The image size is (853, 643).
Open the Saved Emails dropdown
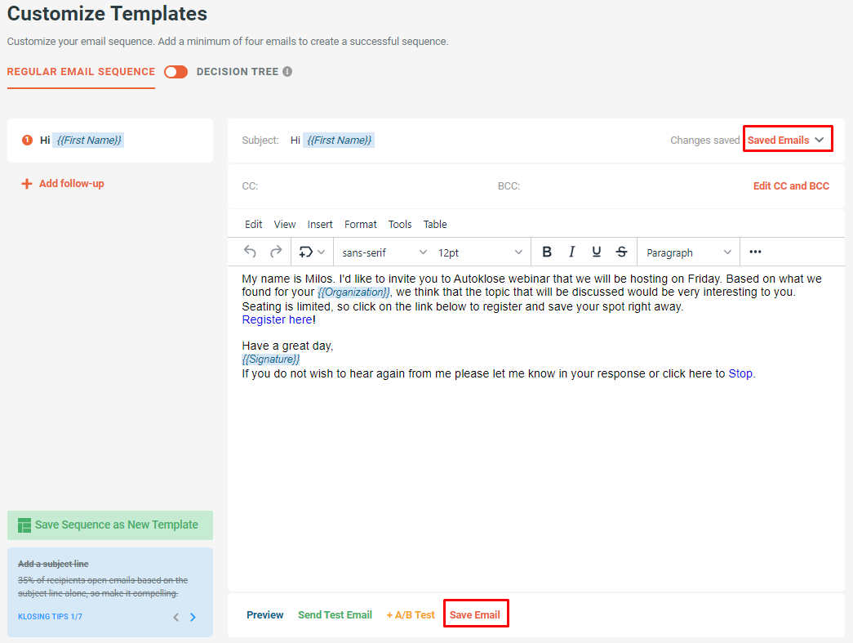pyautogui.click(x=786, y=139)
